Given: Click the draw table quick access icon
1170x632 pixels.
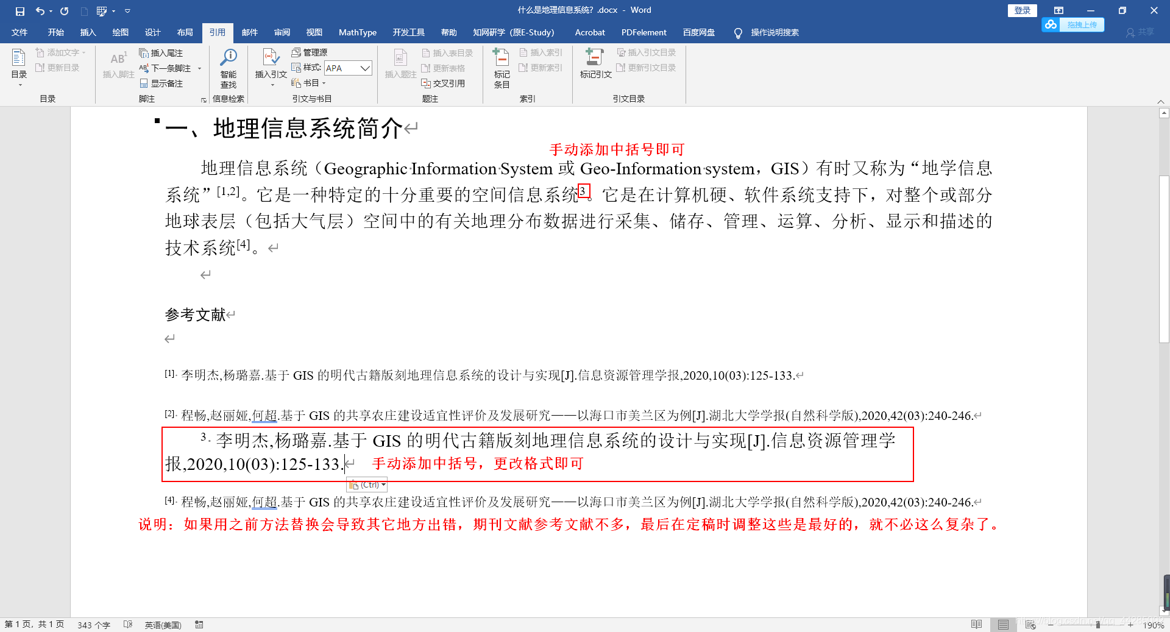Looking at the screenshot, I should 102,11.
